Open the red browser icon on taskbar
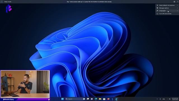Screen dimensions: 179x101 108,99
